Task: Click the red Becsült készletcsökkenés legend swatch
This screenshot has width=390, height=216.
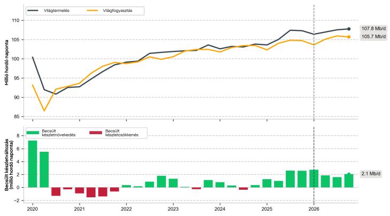Action: [96, 133]
